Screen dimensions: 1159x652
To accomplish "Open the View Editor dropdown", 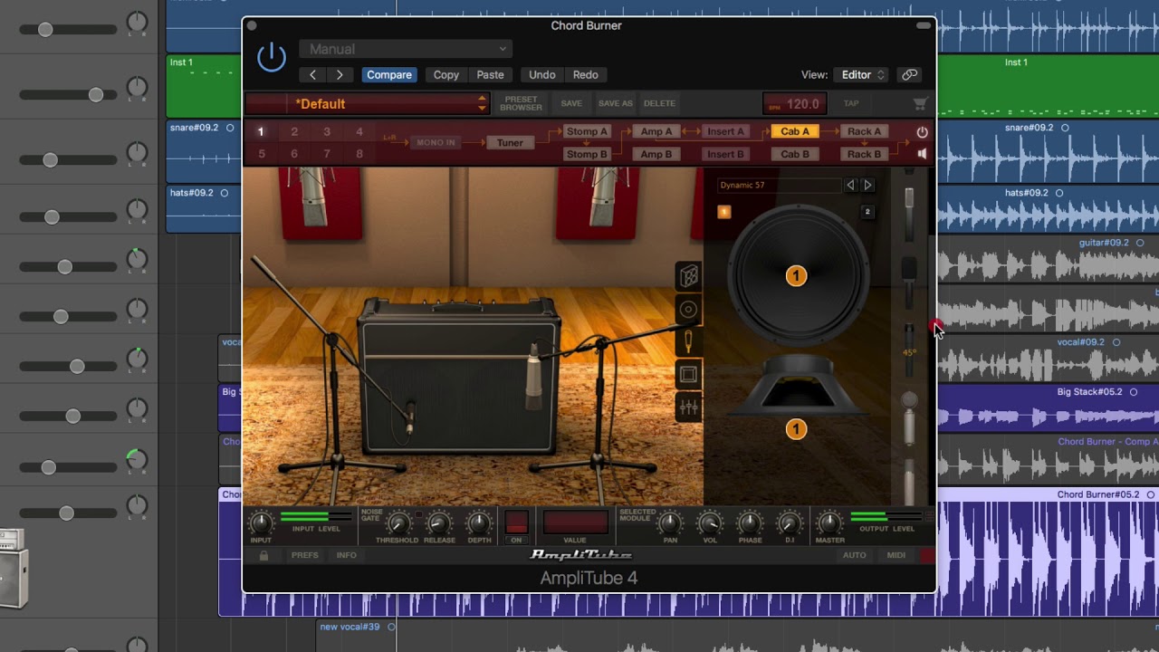I will click(863, 75).
